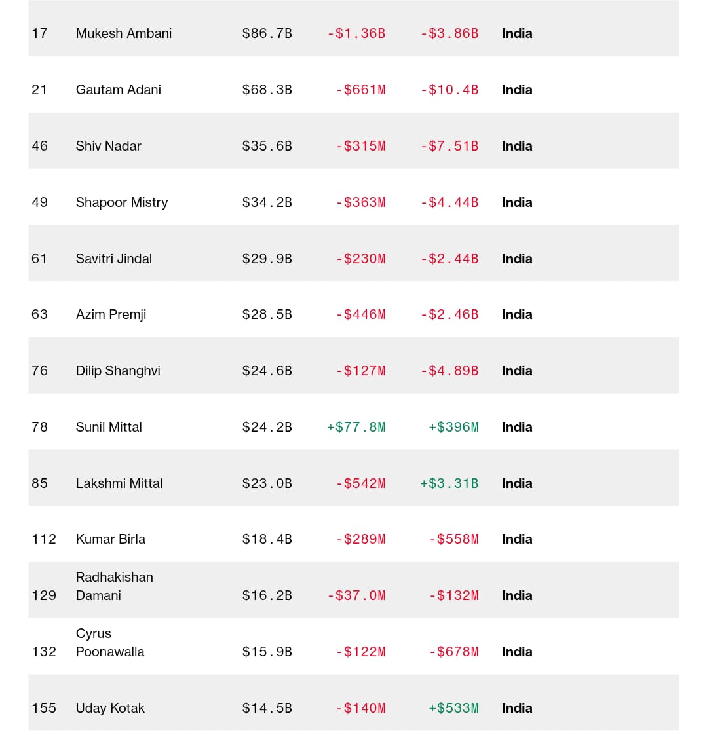Click the -$10.4B yearly change figure
The height and width of the screenshot is (735, 707).
pyautogui.click(x=449, y=90)
